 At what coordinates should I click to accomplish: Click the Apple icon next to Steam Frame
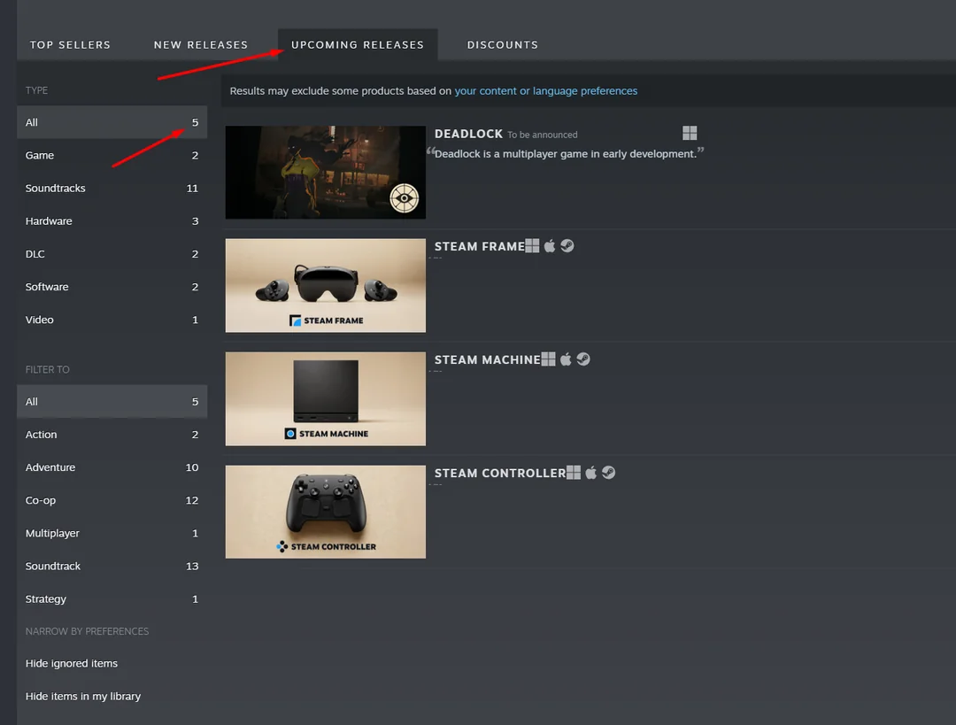click(550, 246)
